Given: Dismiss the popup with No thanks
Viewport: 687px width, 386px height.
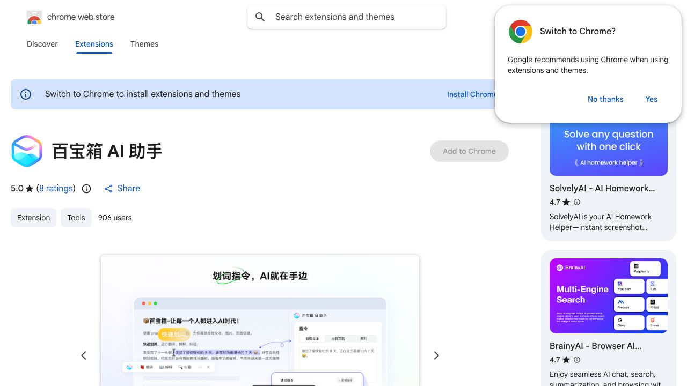Looking at the screenshot, I should click(605, 99).
